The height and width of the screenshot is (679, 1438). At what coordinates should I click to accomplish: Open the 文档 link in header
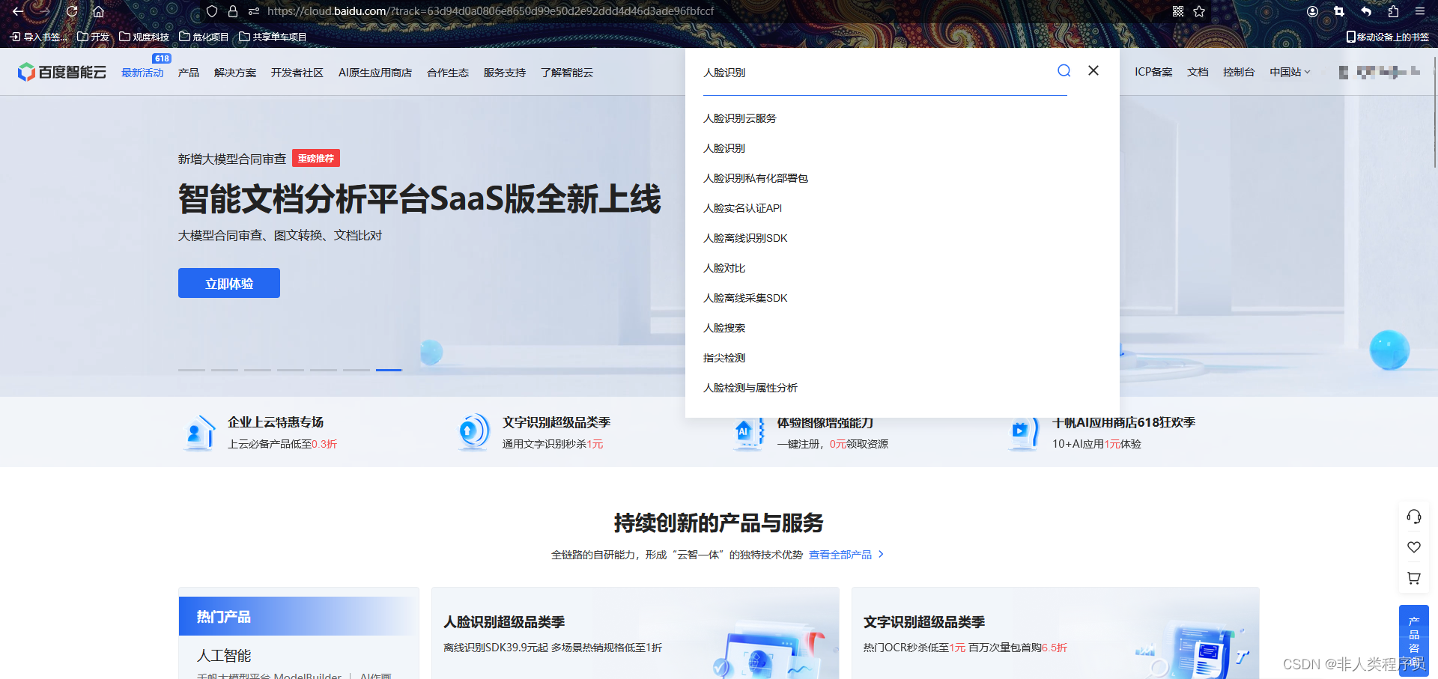(x=1198, y=72)
